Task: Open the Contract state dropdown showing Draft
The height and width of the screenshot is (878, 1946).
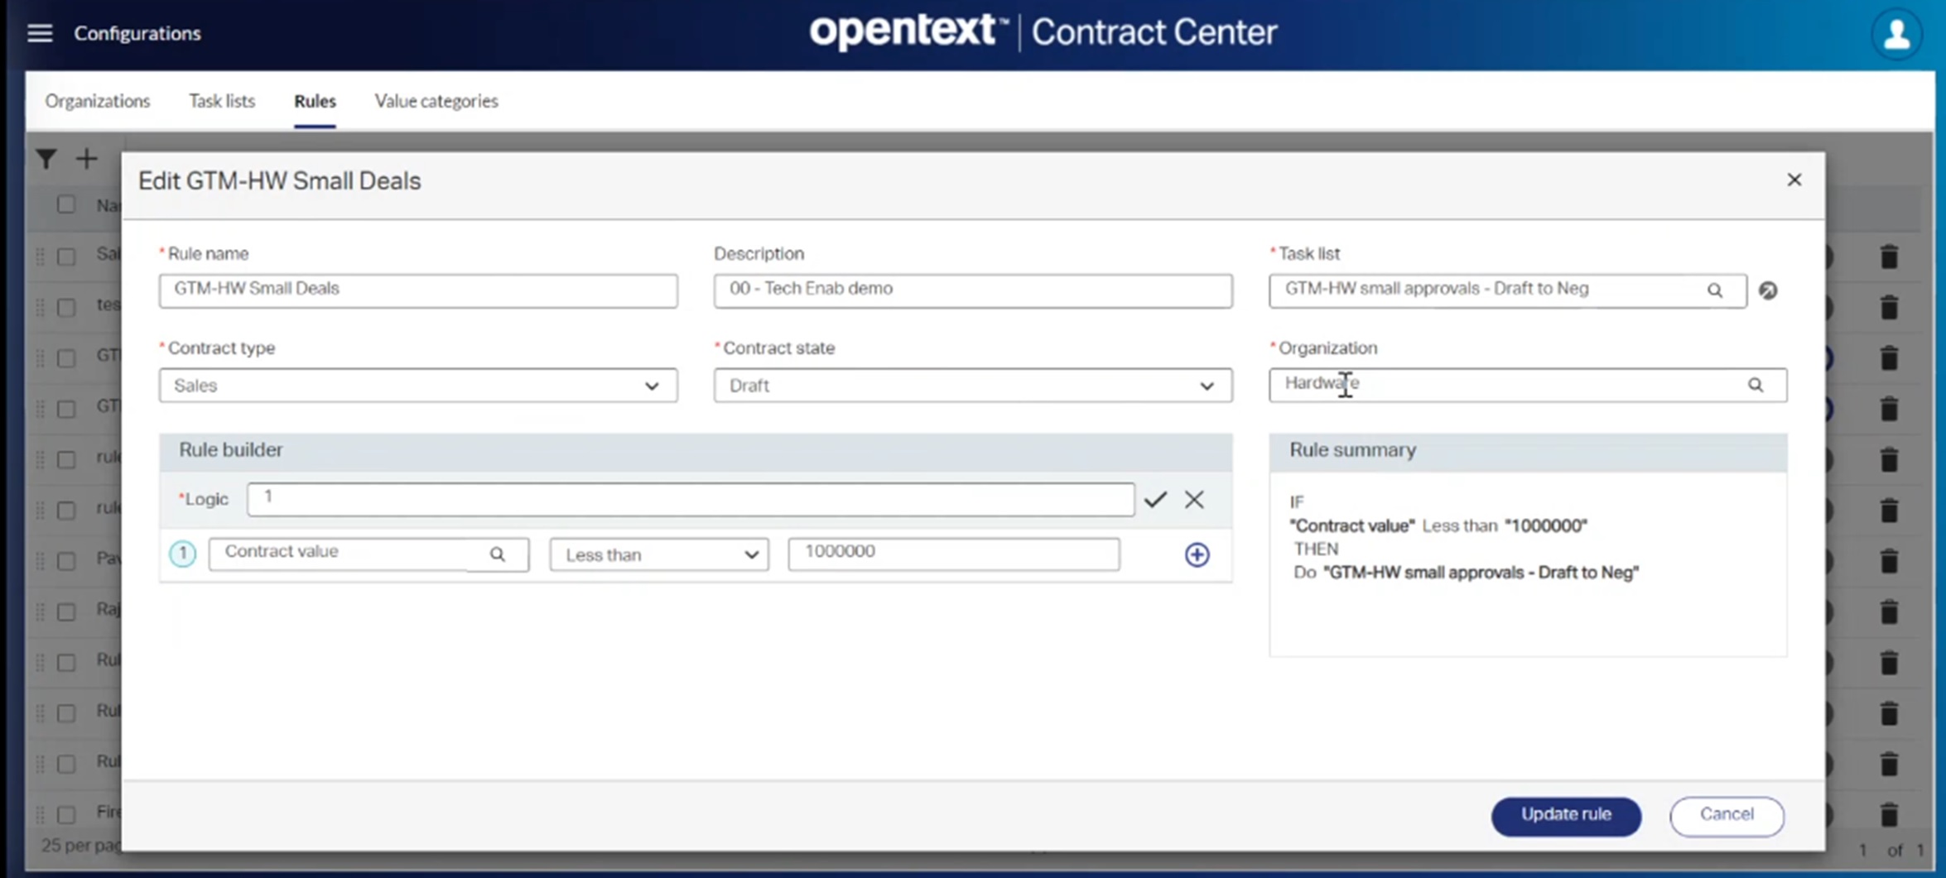Action: (973, 386)
